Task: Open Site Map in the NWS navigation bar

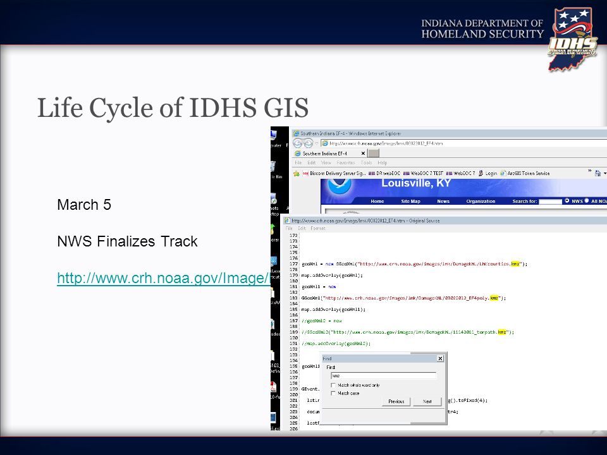Action: [x=410, y=201]
